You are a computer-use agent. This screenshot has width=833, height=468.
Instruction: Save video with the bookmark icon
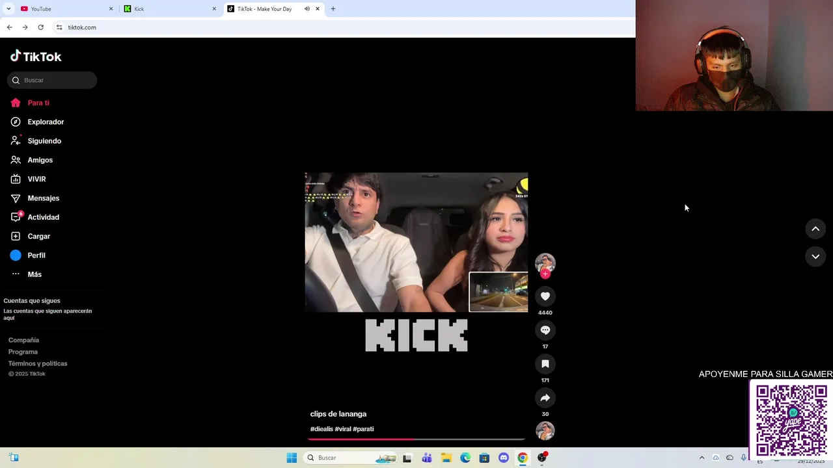point(545,364)
